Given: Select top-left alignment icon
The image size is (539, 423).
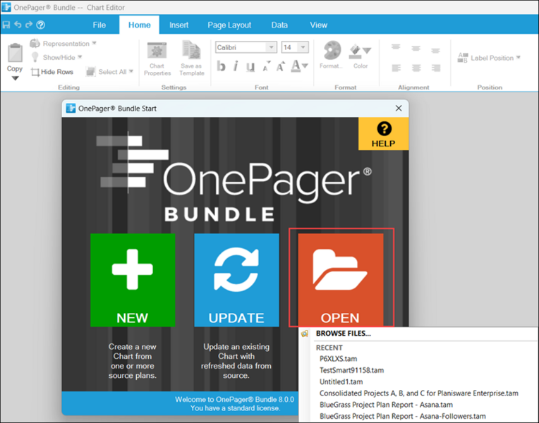Looking at the screenshot, I should [396, 47].
